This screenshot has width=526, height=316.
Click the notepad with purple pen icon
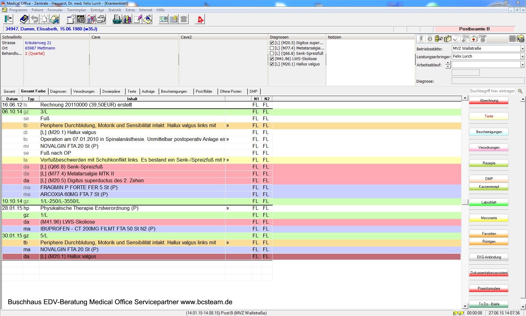tap(138, 19)
